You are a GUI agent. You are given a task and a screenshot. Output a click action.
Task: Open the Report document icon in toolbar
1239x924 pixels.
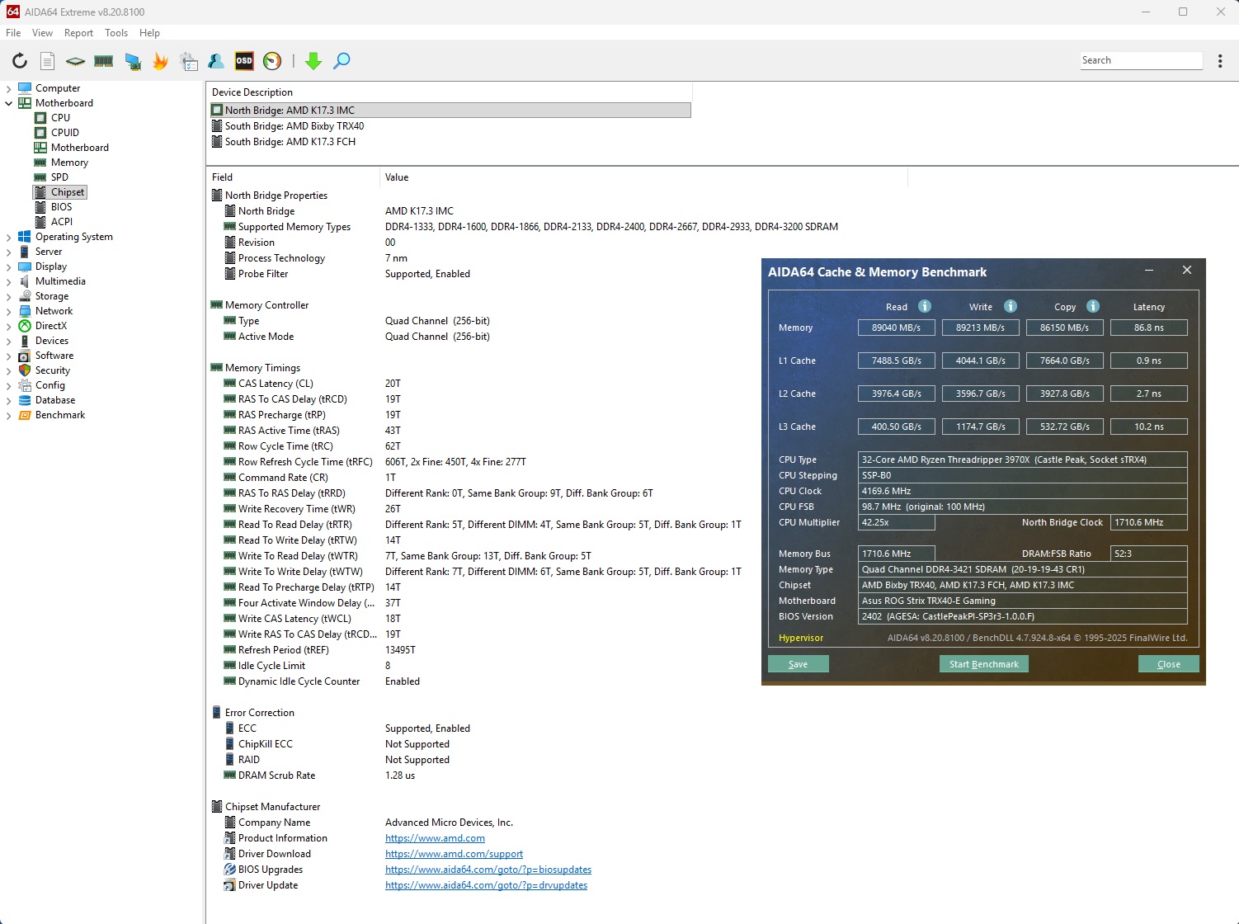(x=48, y=61)
